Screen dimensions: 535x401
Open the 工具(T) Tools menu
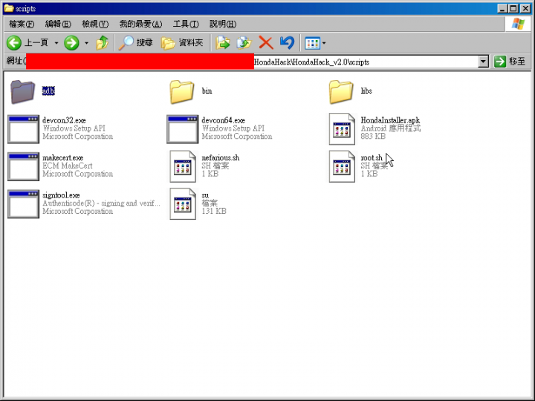point(186,24)
